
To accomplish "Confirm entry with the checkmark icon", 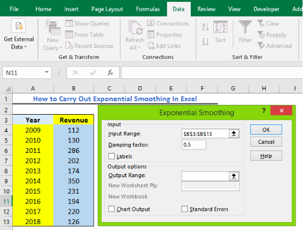I will coord(93,73).
